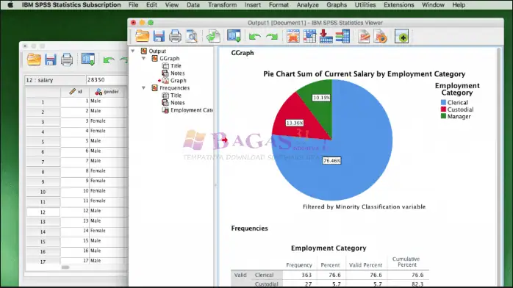The image size is (513, 288).
Task: Click the 13.36% pie slice label
Action: 295,123
